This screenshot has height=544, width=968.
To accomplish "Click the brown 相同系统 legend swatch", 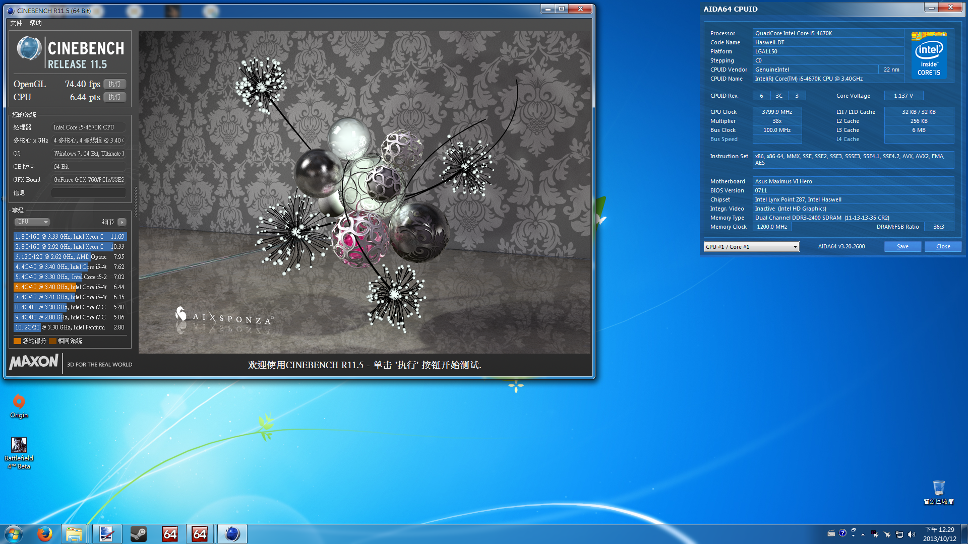I will coord(52,341).
